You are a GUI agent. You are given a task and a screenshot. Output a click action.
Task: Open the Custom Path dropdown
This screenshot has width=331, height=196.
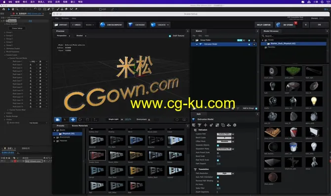[225, 134]
